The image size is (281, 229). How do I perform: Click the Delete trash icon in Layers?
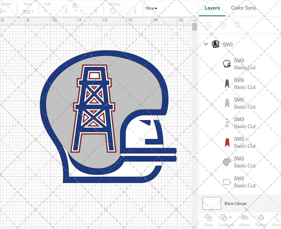(237, 25)
